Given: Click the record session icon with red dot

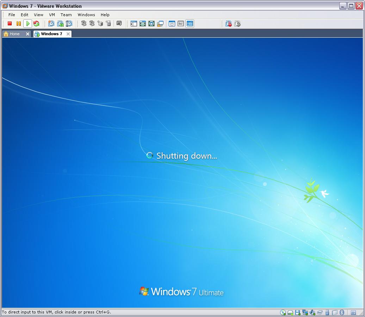Looking at the screenshot, I should click(229, 24).
